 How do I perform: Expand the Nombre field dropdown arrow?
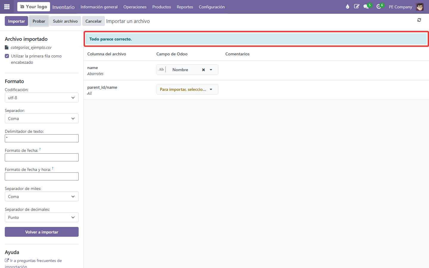click(211, 70)
